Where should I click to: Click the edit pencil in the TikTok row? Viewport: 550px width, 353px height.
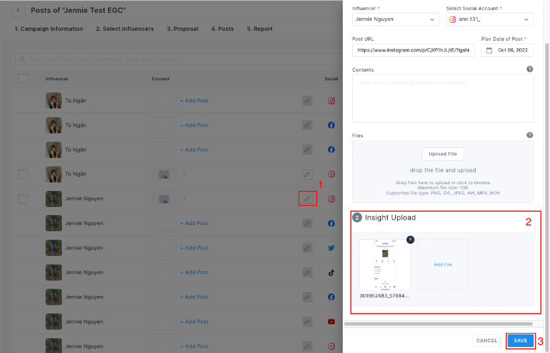(307, 273)
